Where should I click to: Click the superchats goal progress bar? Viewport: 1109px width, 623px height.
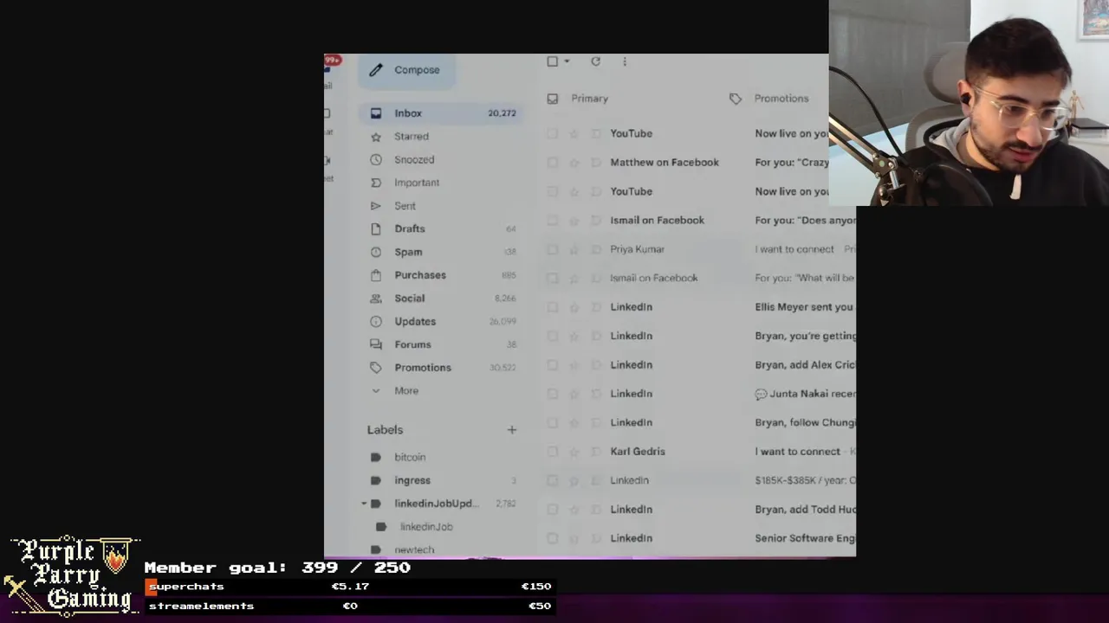point(348,586)
